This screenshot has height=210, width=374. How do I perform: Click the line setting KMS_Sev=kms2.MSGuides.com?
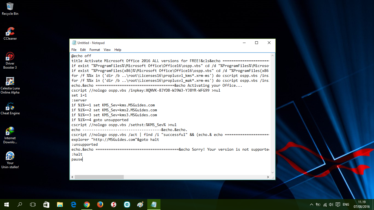[x=114, y=110]
